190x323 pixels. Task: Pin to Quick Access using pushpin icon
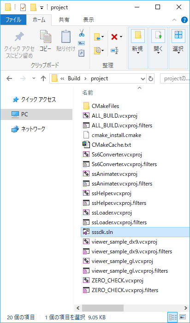pos(20,37)
